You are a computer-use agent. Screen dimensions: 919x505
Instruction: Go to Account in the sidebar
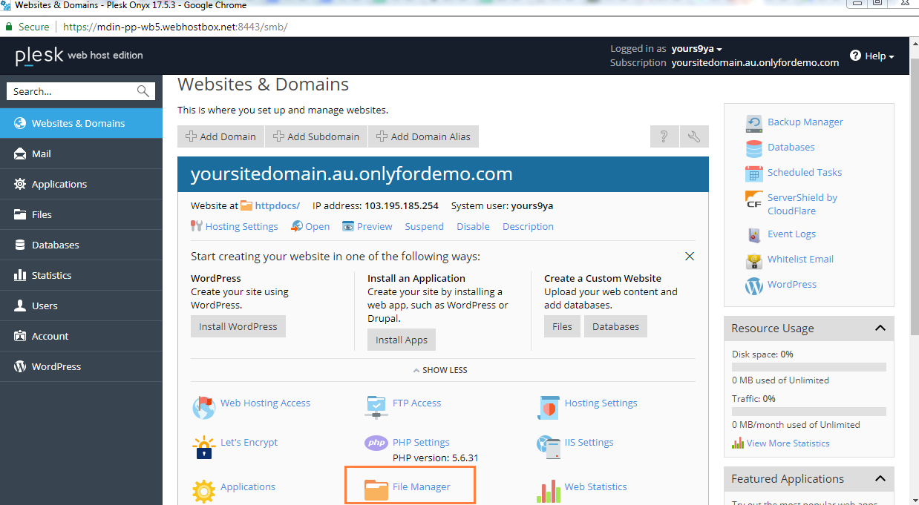[x=81, y=336]
